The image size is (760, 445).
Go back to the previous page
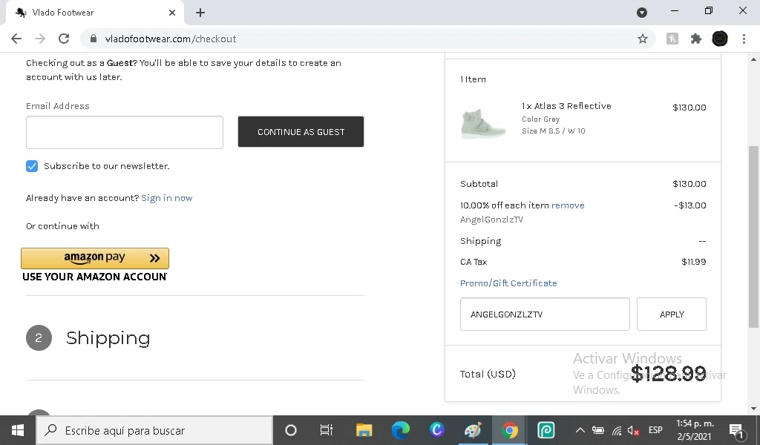pyautogui.click(x=16, y=39)
